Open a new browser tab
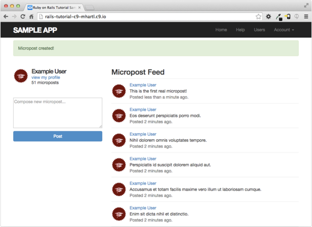 point(90,7)
